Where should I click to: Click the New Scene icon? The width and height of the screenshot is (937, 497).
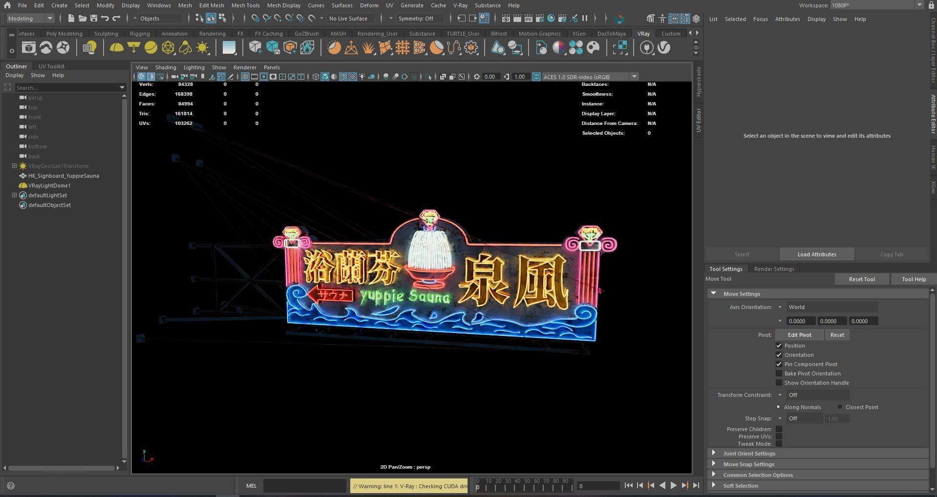[x=71, y=19]
